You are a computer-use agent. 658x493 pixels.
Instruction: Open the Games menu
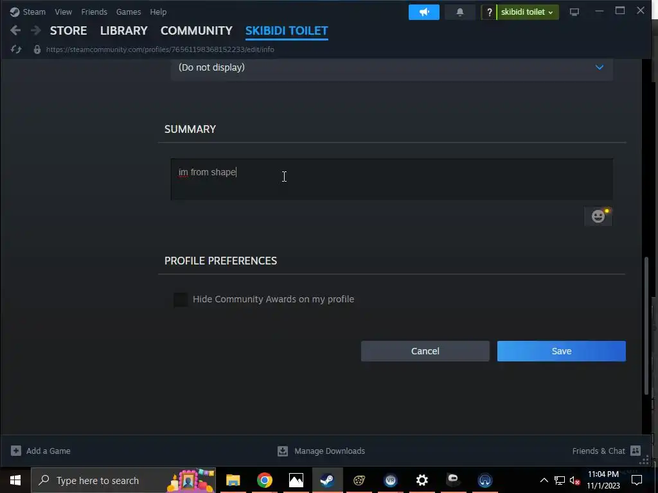tap(129, 12)
